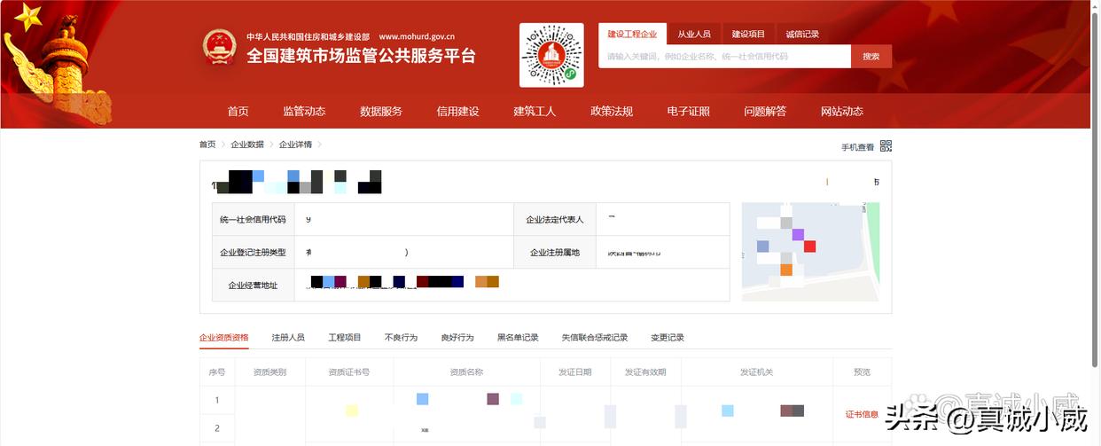Click the 资质类别 column header

(x=269, y=372)
